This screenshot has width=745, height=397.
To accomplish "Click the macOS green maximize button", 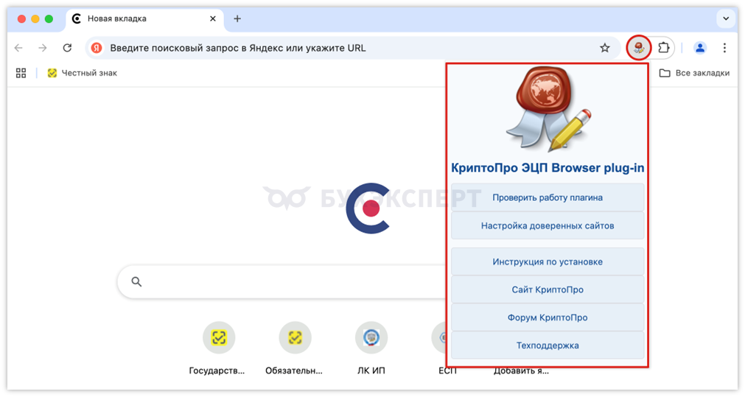I will [x=49, y=18].
